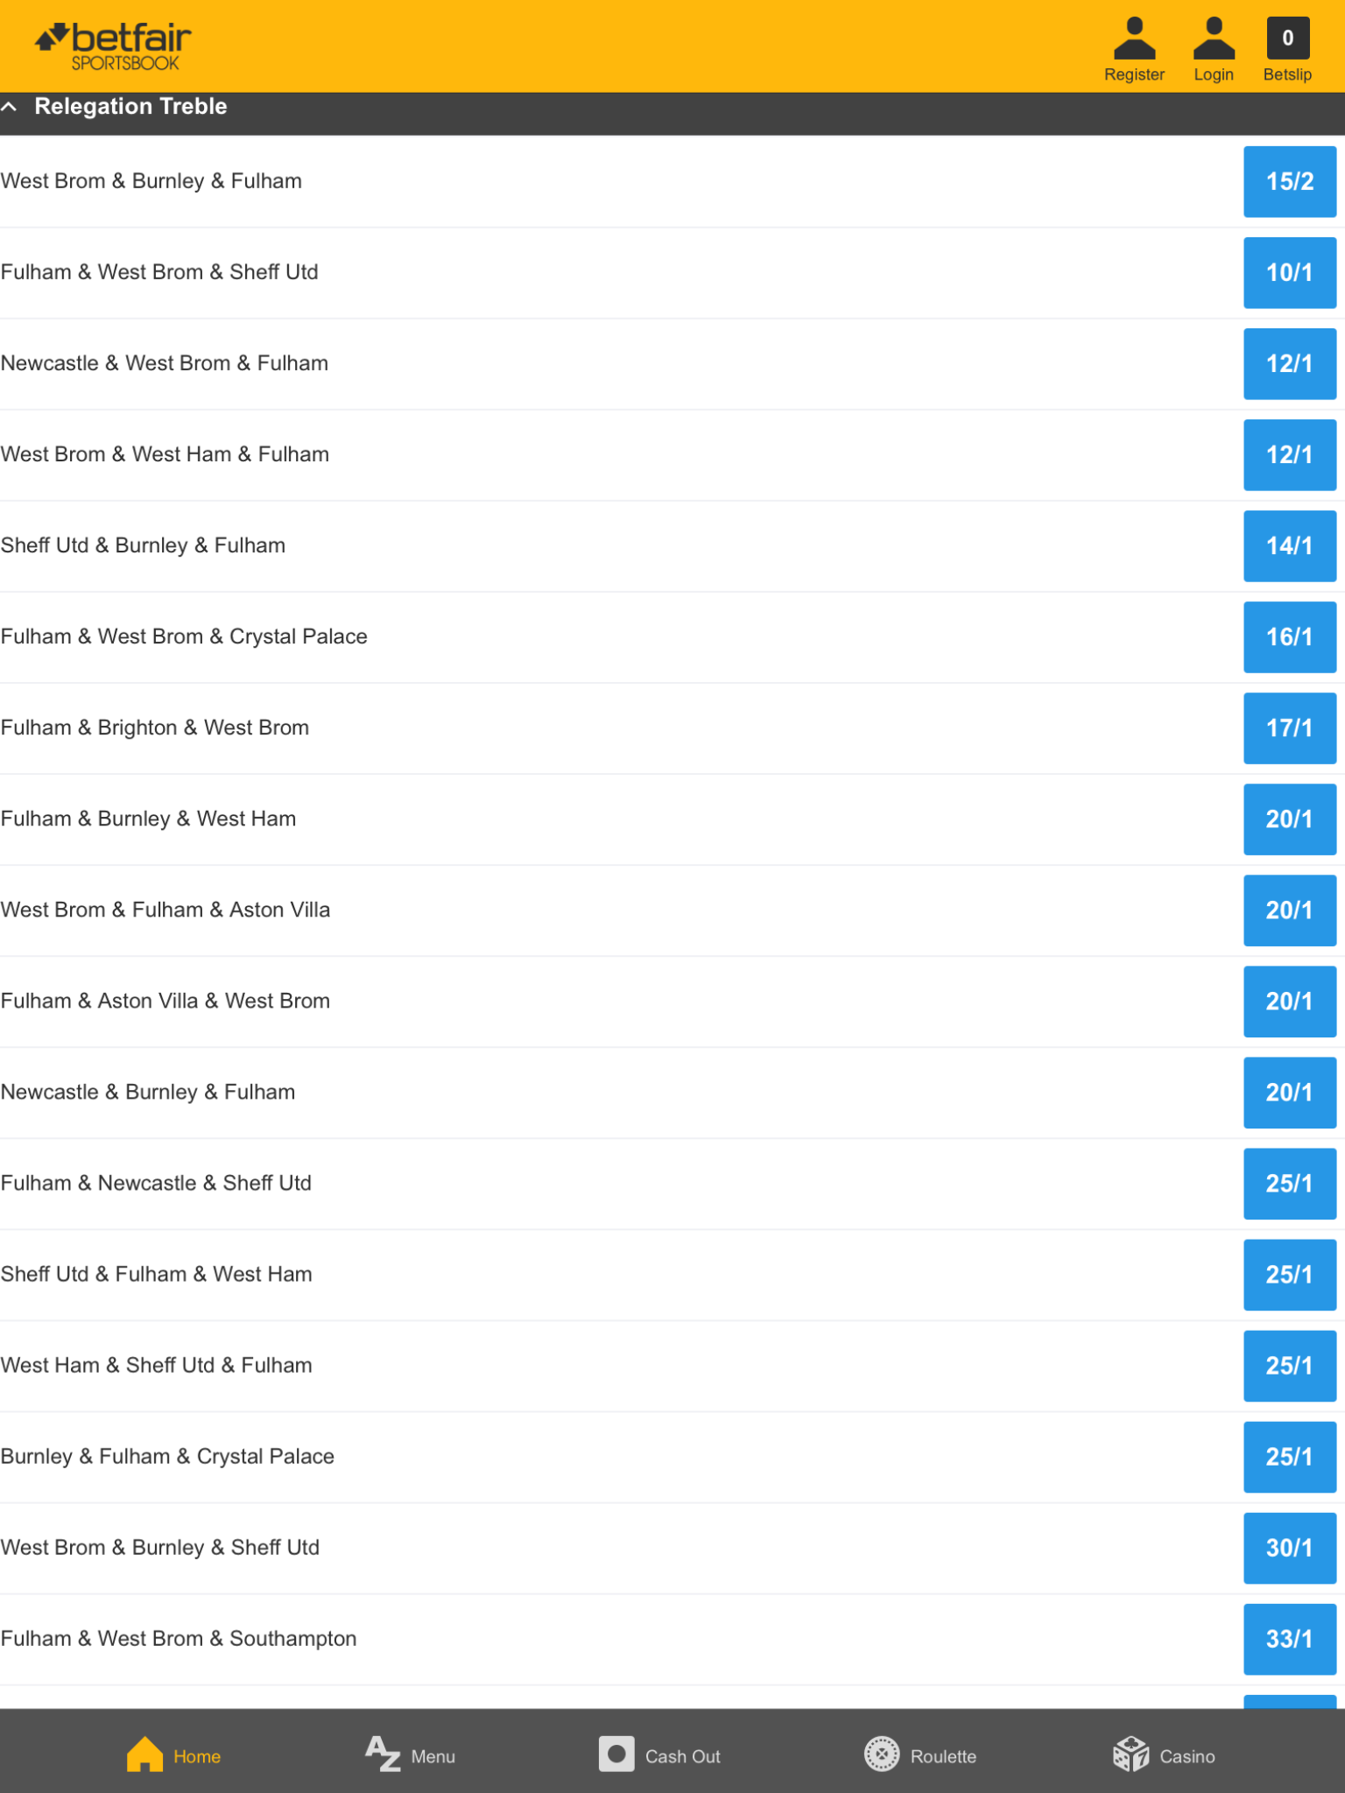Pick 10/1 odds for Fulham & West Brom & Sheff Utd
The image size is (1345, 1793).
[1289, 272]
